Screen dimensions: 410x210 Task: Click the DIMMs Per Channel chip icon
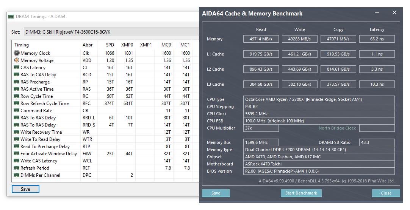pos(16,175)
